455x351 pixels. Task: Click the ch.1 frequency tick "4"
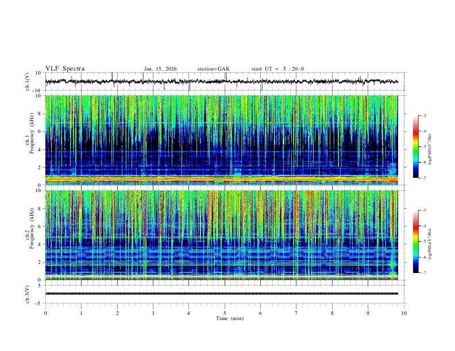(40, 150)
